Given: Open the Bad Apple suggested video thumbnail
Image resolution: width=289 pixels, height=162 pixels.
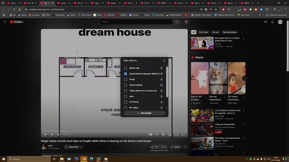Looking at the screenshot, I should (202, 43).
